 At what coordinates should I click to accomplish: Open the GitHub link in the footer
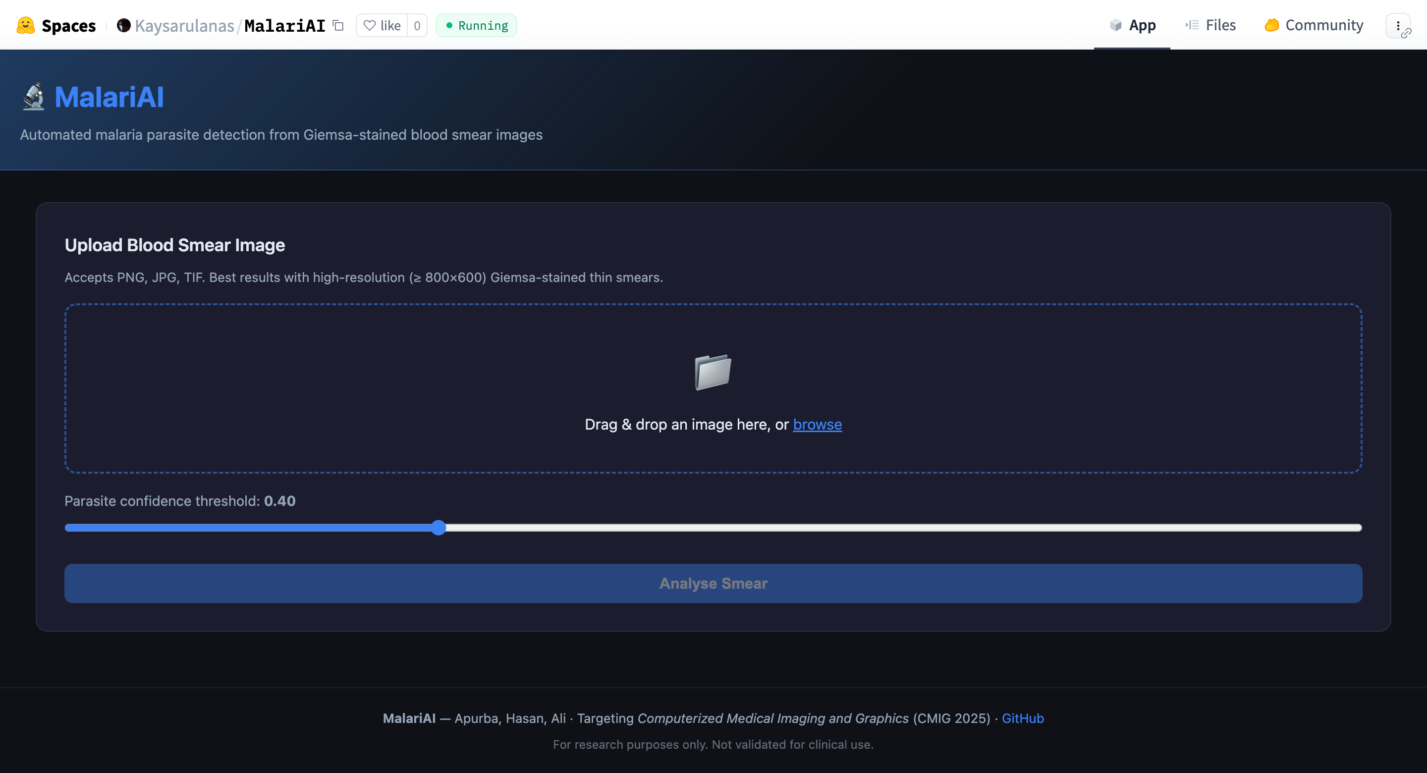(x=1023, y=718)
